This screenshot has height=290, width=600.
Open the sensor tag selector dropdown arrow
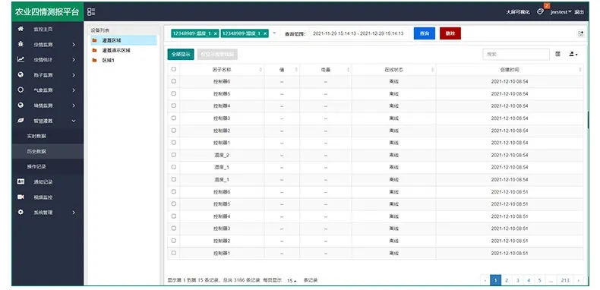coord(274,33)
